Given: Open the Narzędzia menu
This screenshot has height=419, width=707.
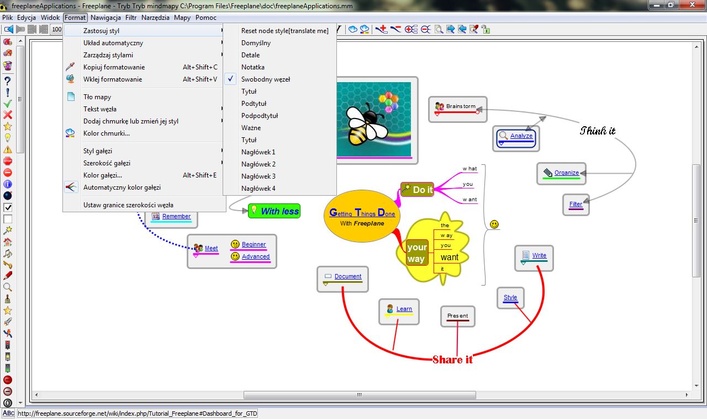Looking at the screenshot, I should click(155, 18).
